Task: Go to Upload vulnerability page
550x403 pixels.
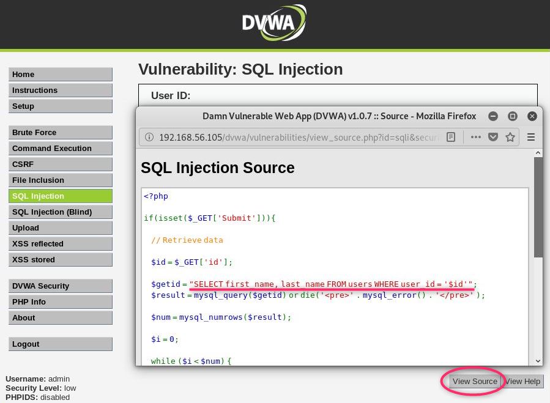Action: tap(61, 227)
